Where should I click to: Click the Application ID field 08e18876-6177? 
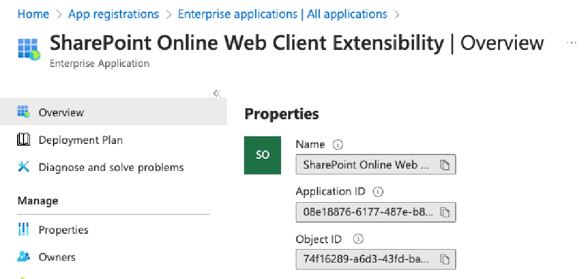coord(376,213)
